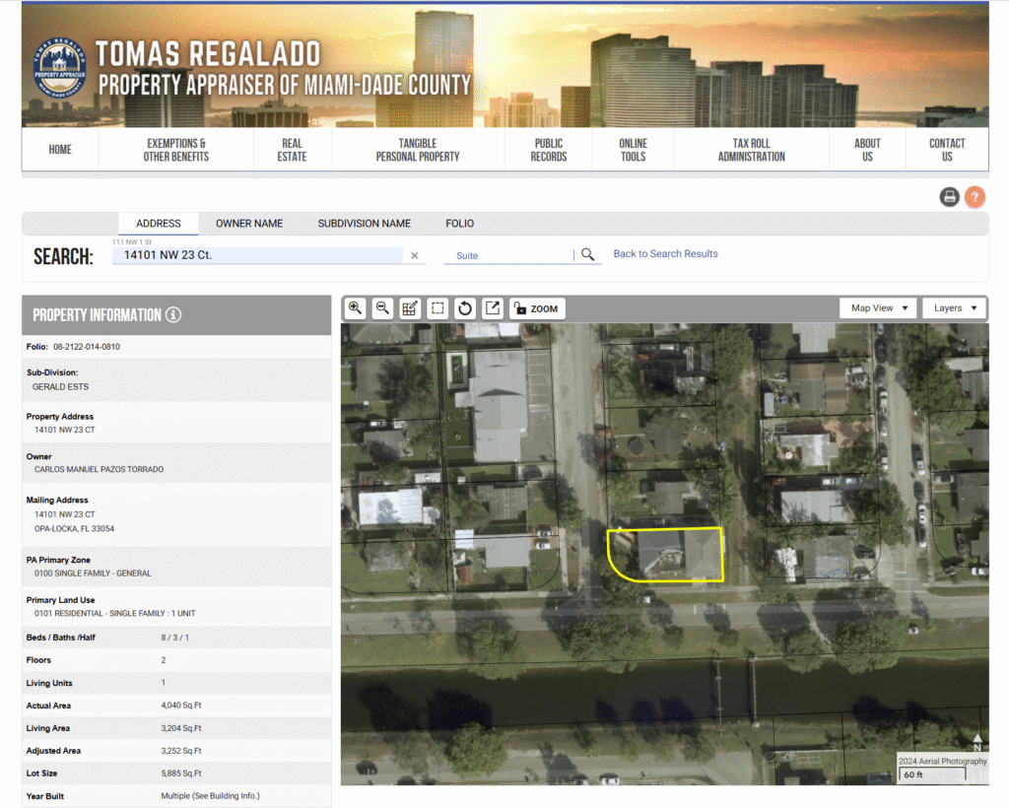Click the Back to Search Results link
The height and width of the screenshot is (808, 1009).
665,254
